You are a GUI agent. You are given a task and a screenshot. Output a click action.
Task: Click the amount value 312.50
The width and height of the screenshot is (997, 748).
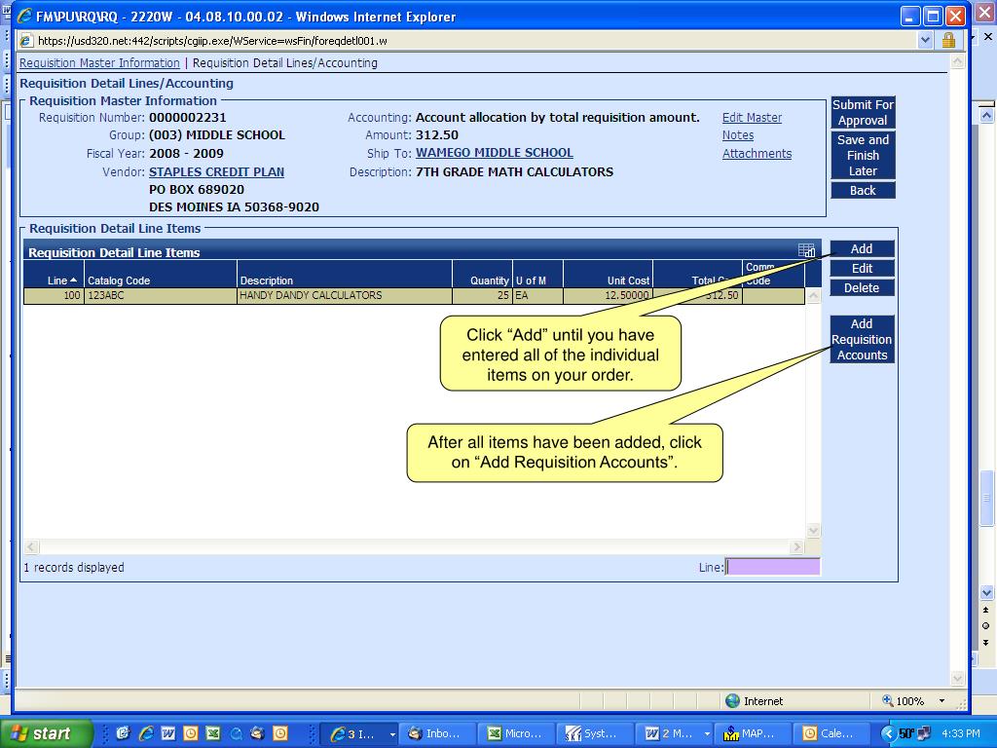pyautogui.click(x=437, y=135)
